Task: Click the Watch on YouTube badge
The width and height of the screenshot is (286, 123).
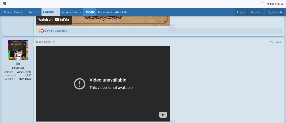Action: (54, 20)
